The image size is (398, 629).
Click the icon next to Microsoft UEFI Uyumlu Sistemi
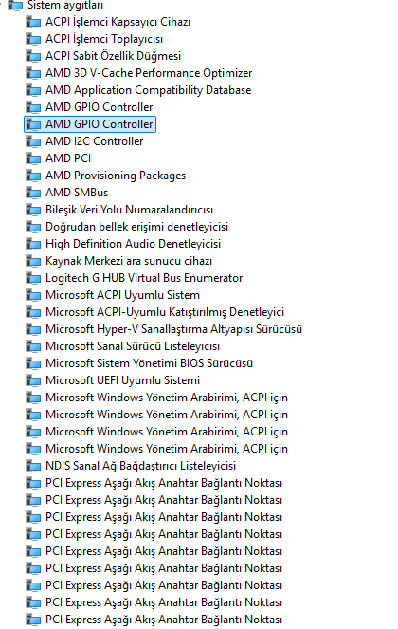tap(33, 380)
